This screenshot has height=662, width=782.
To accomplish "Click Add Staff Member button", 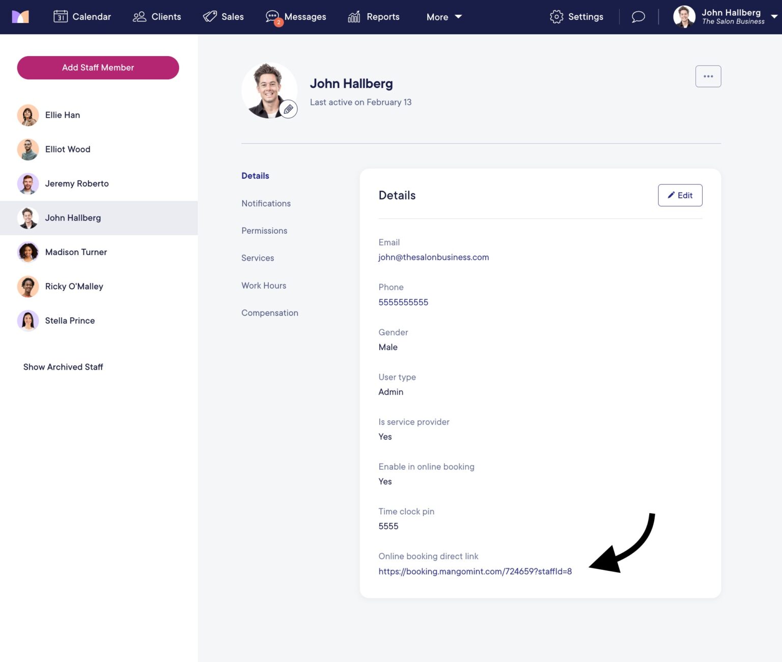I will tap(98, 68).
